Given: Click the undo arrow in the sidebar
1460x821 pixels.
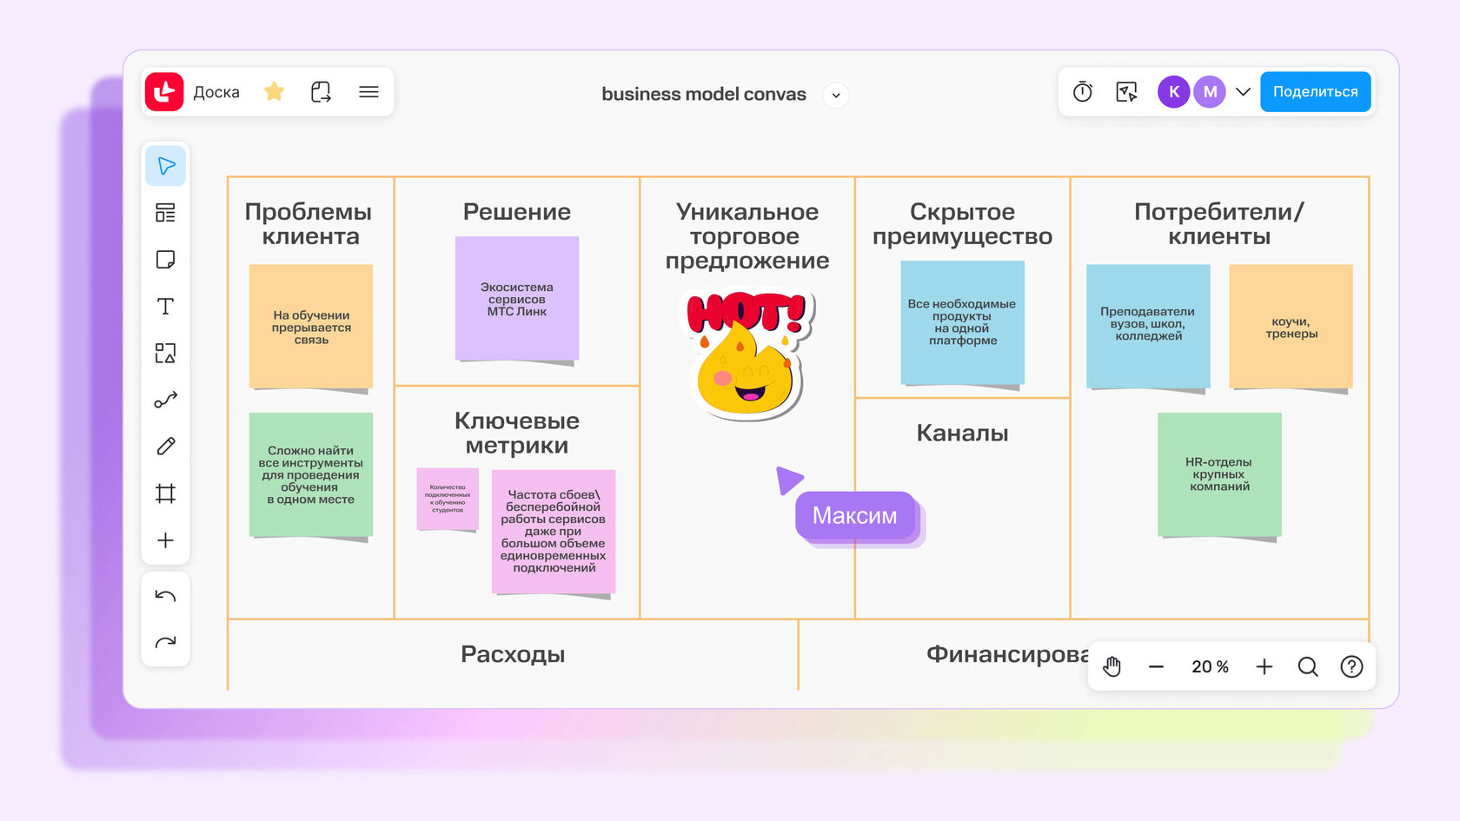Looking at the screenshot, I should pyautogui.click(x=165, y=594).
